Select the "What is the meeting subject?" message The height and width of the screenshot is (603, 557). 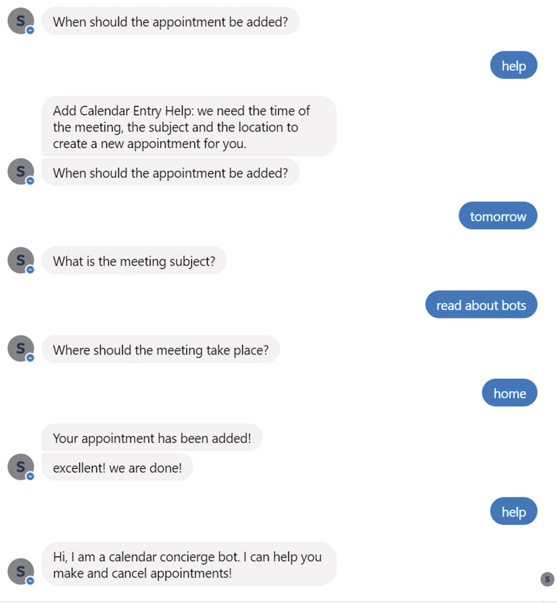click(x=134, y=261)
